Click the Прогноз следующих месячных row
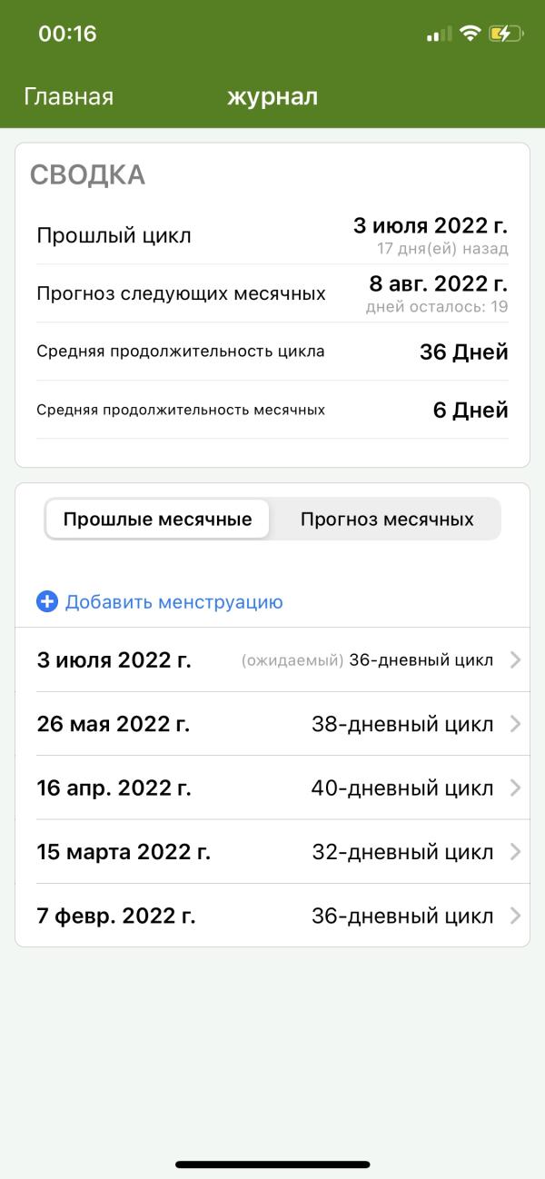Screen dimensions: 545x1179 click(x=272, y=292)
